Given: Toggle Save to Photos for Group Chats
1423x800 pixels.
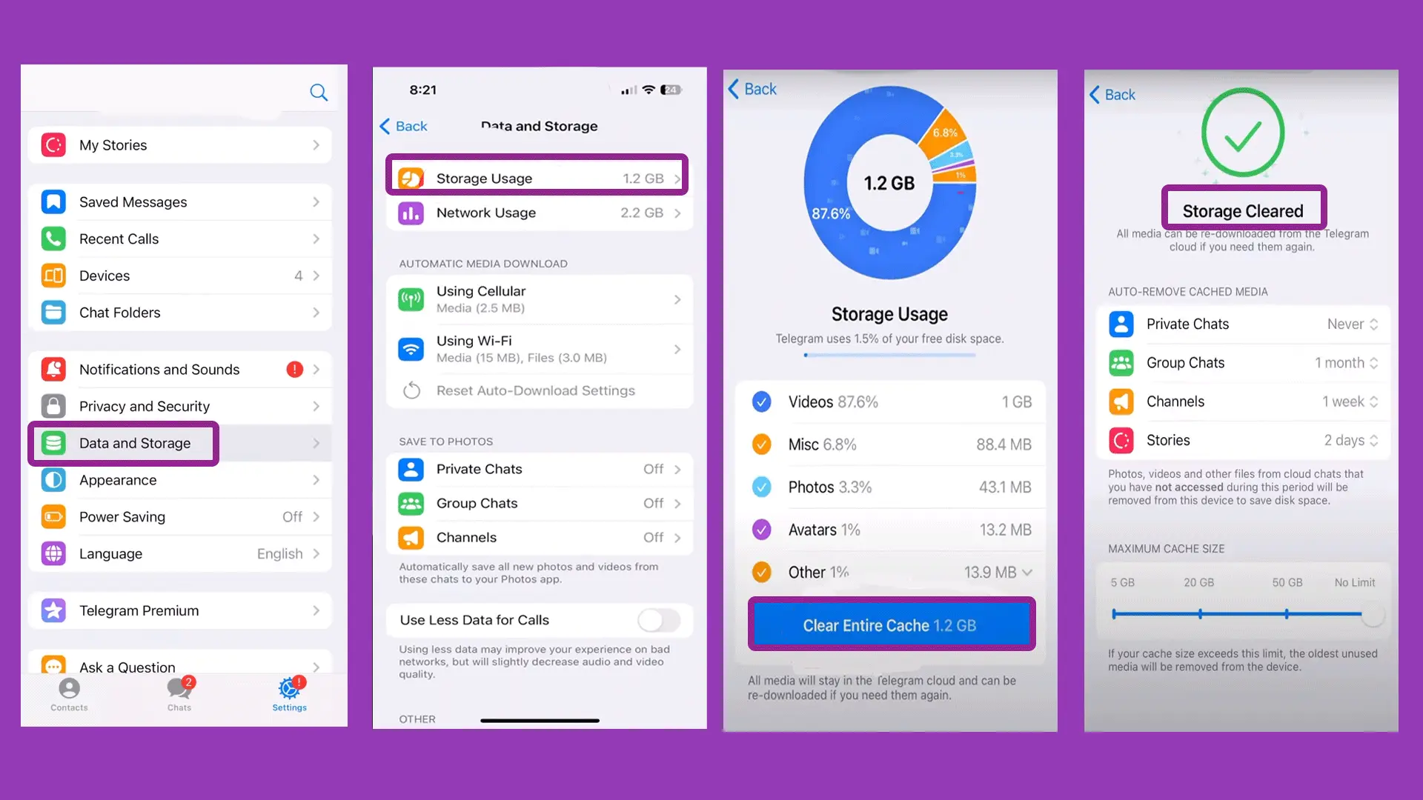Looking at the screenshot, I should point(540,502).
